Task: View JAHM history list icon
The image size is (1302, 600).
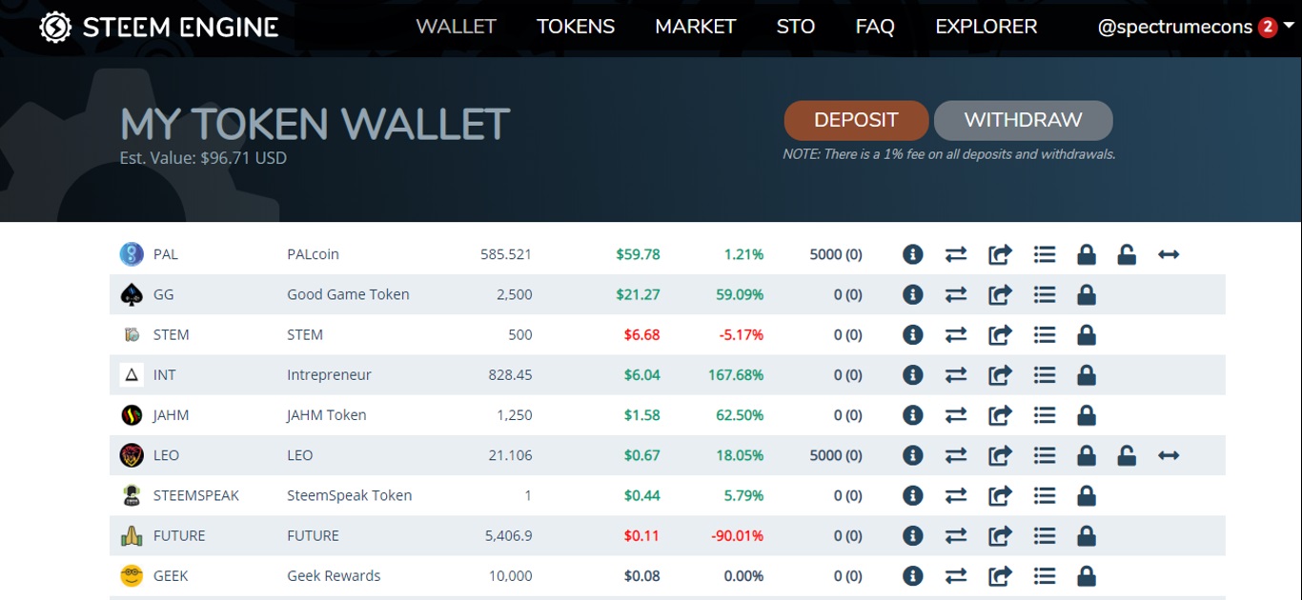Action: coord(1045,415)
